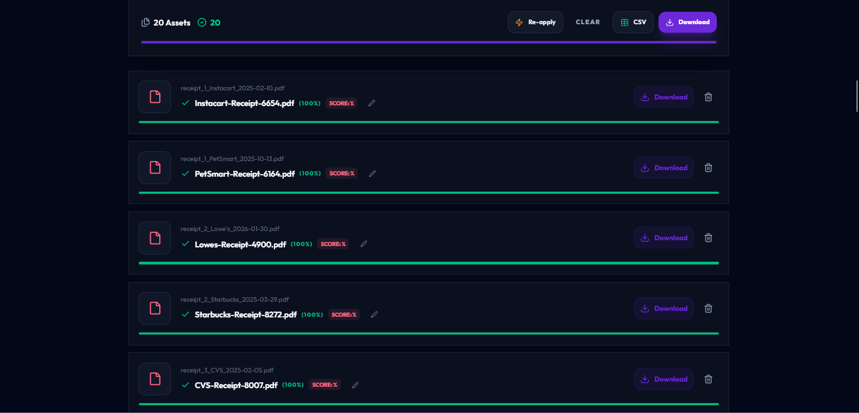Click the trash icon on the Starbucks receipt row
The width and height of the screenshot is (859, 413).
(x=708, y=308)
